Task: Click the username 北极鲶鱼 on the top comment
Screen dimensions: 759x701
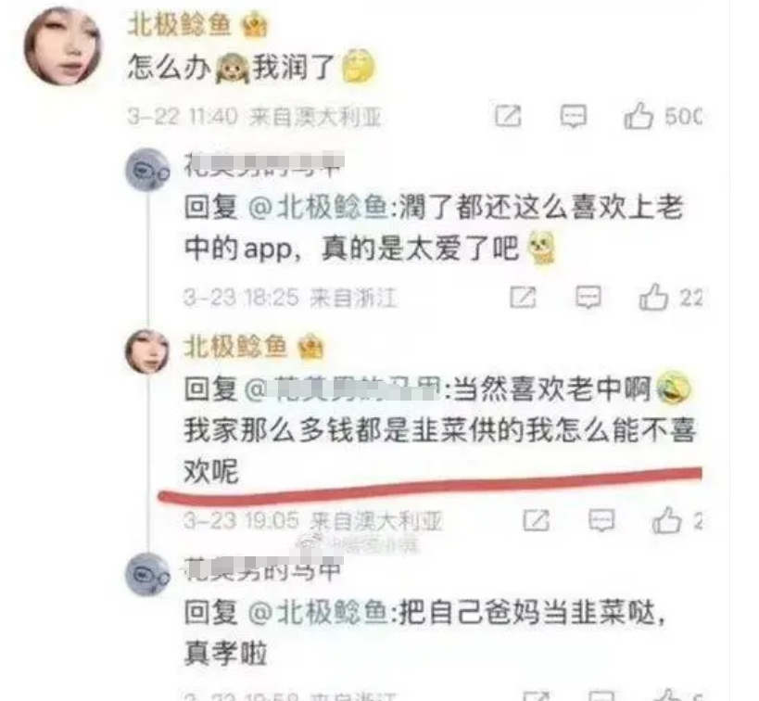Action: coord(179,24)
